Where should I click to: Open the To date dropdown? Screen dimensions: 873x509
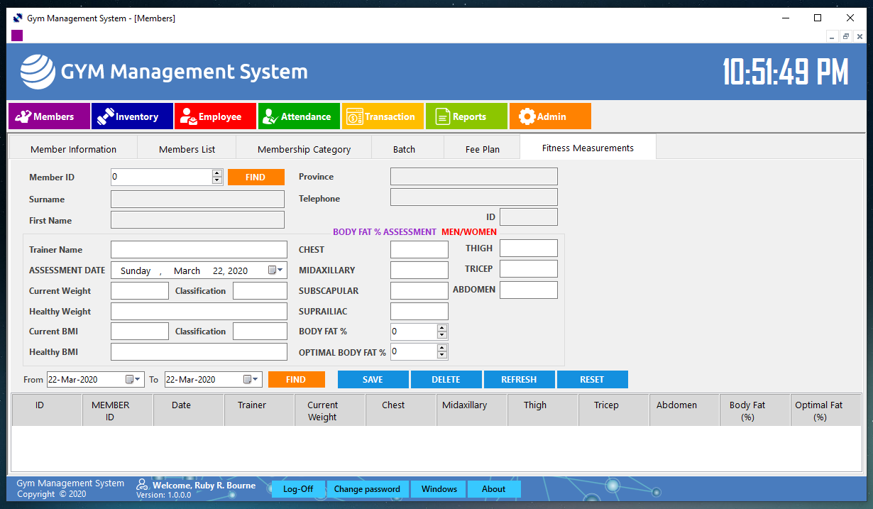coord(253,379)
